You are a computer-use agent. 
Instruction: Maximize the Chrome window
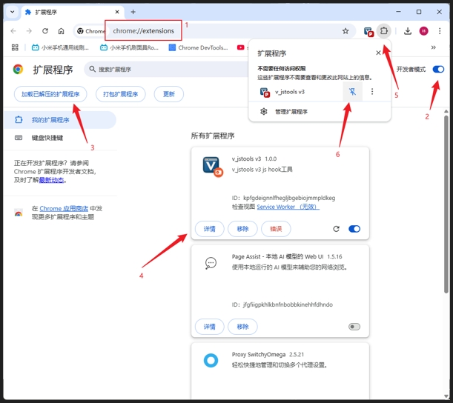[419, 12]
